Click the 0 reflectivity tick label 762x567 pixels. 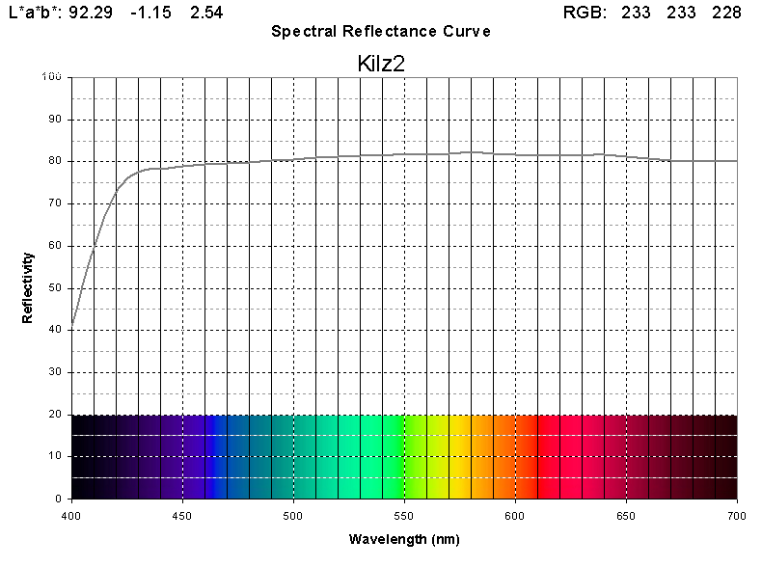click(x=58, y=499)
